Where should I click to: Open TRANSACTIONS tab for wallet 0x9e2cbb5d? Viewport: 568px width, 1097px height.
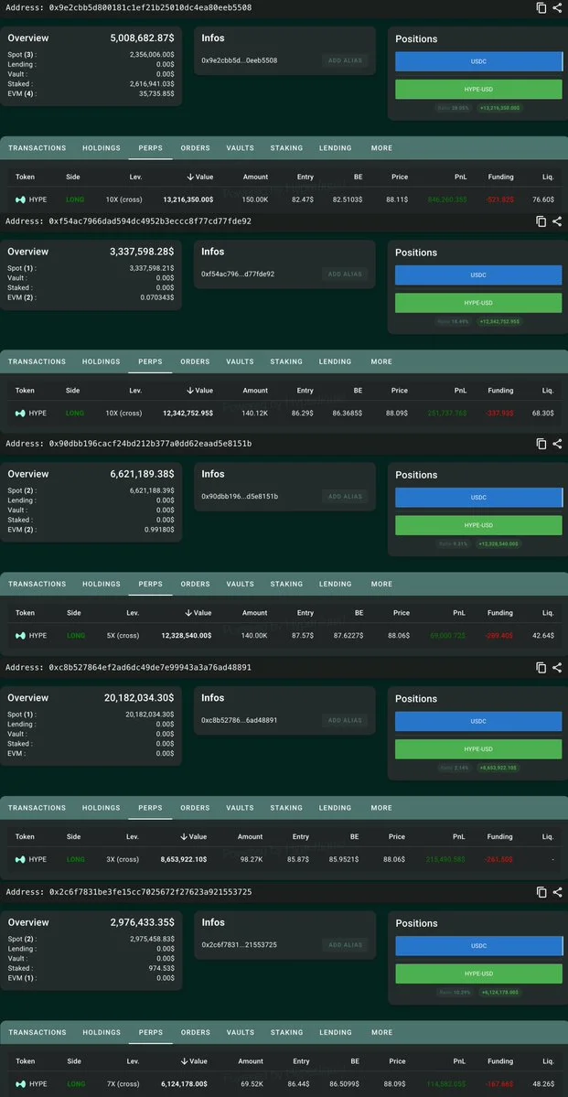[38, 148]
